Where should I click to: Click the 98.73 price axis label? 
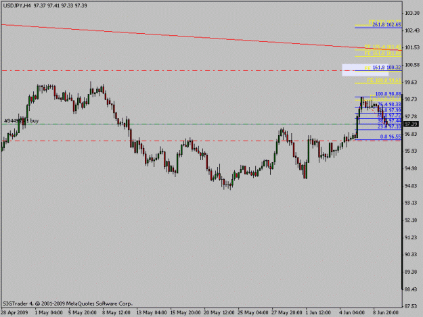click(412, 99)
